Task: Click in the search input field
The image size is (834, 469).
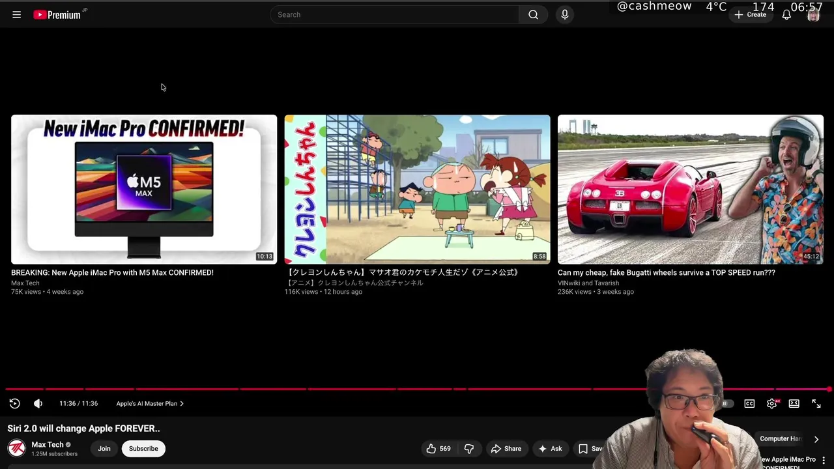Action: 394,14
